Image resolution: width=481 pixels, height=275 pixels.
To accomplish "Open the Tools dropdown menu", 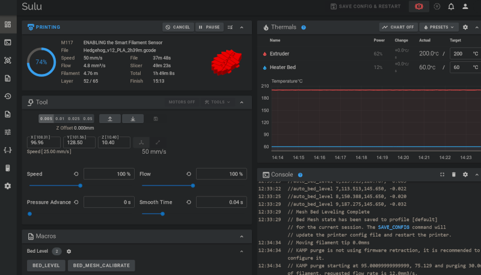I will pos(217,102).
